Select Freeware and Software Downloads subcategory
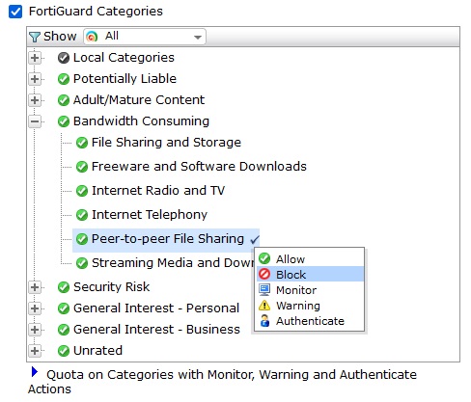This screenshot has width=471, height=402. point(199,167)
